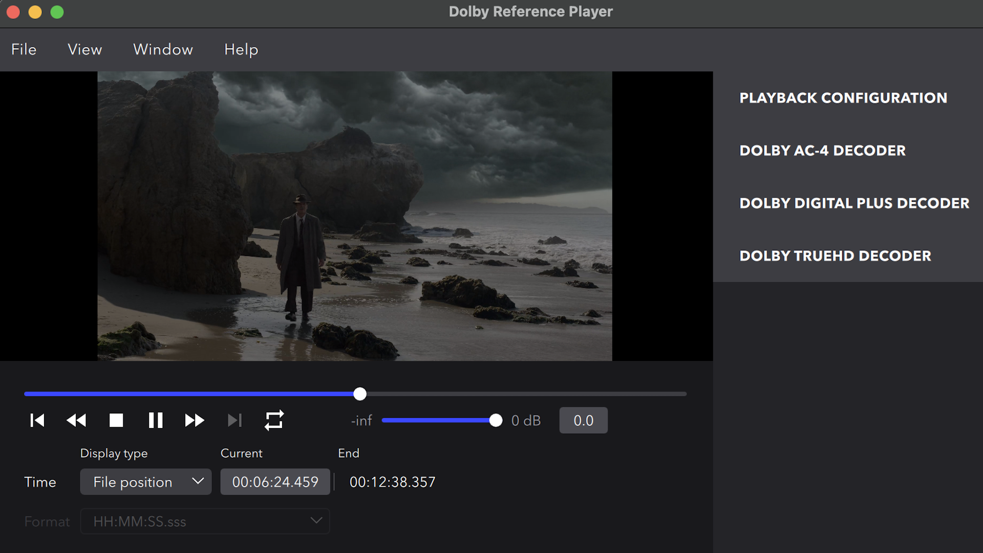Enable loop playback mode

pos(274,420)
